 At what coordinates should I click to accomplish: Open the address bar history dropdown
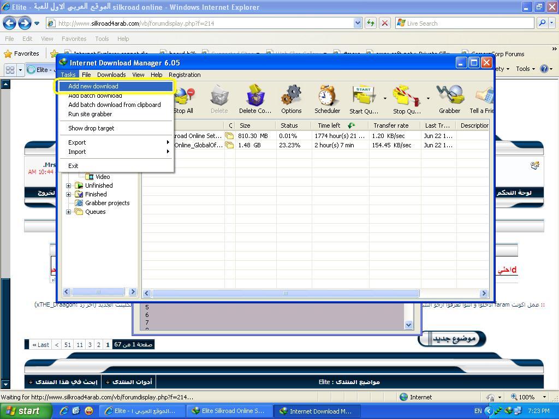click(358, 23)
